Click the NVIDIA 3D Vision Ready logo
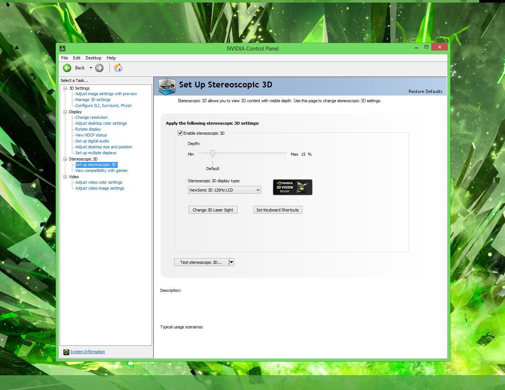 [x=292, y=187]
